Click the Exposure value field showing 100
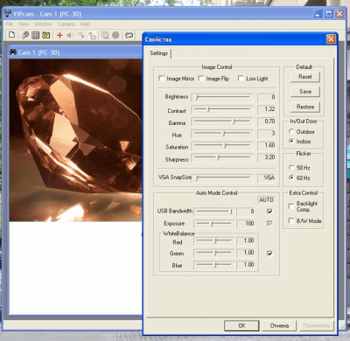Screen dimensions: 350x341 click(246, 224)
